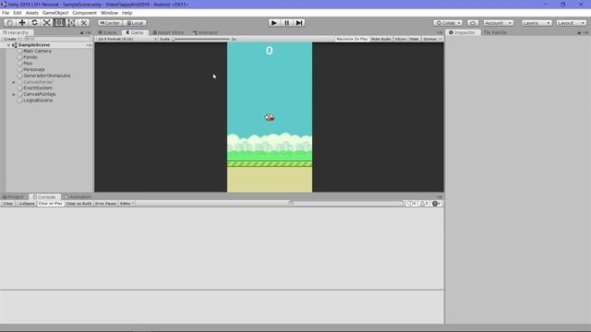Click the lock icon on Hierarchy panel
The image size is (591, 332).
[82, 33]
